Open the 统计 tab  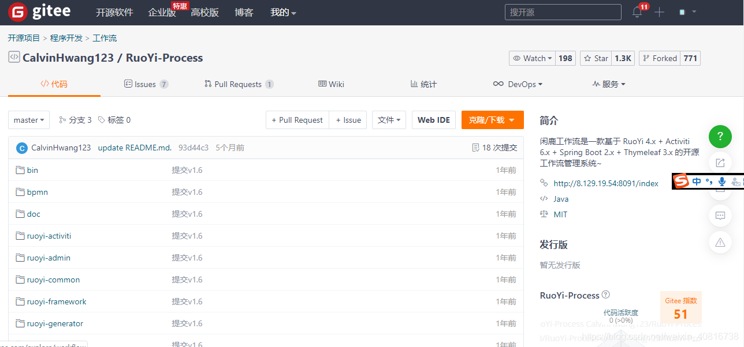coord(423,84)
